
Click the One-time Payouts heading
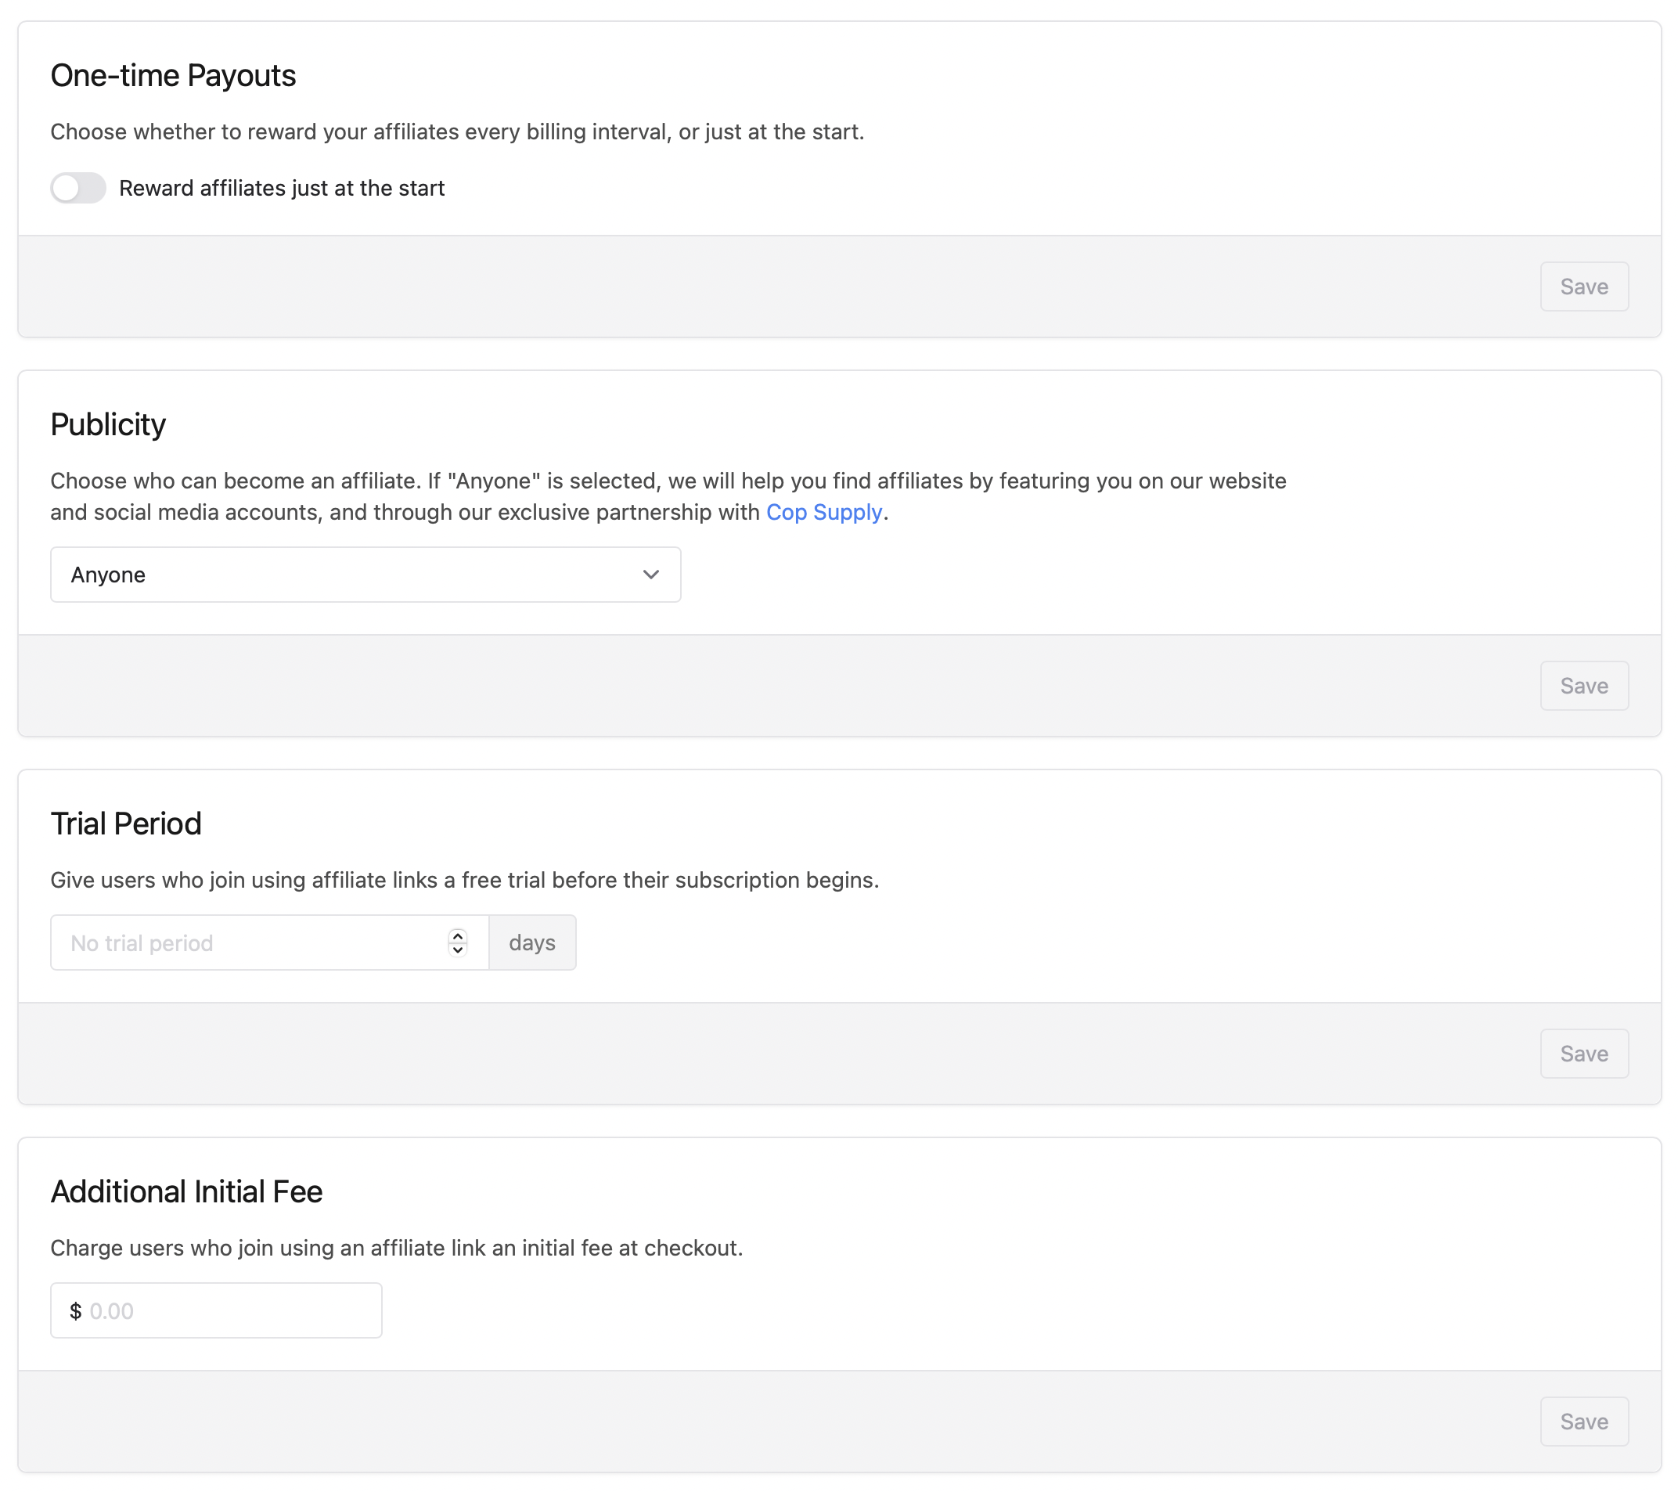tap(173, 76)
